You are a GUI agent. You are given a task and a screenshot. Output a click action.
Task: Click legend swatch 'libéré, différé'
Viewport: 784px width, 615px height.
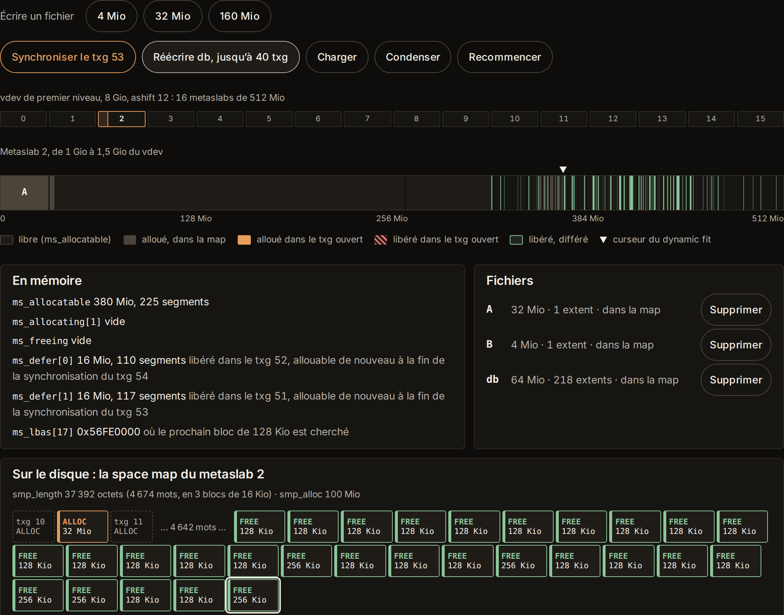click(516, 240)
